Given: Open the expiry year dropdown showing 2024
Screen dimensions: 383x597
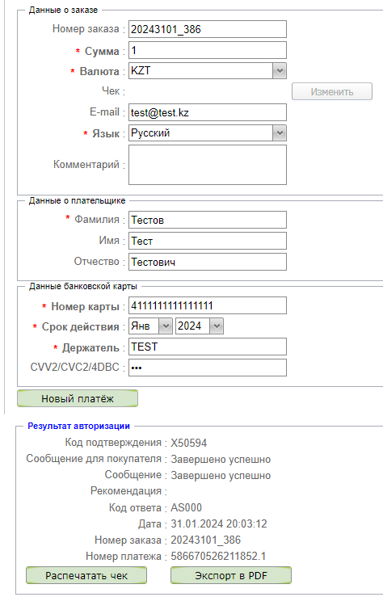Looking at the screenshot, I should (199, 326).
